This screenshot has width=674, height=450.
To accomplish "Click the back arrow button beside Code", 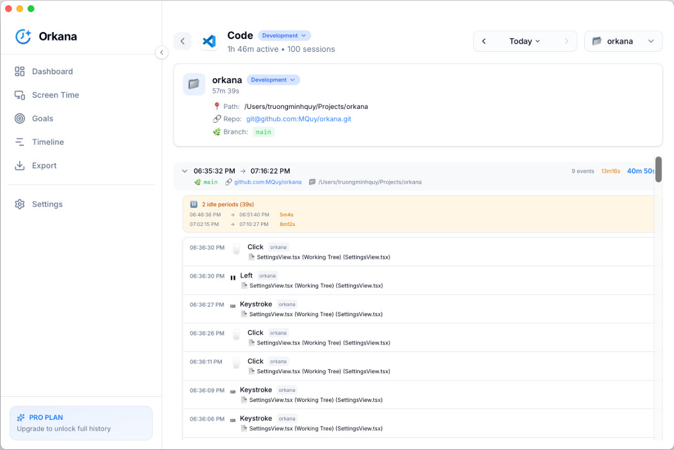I will 183,41.
